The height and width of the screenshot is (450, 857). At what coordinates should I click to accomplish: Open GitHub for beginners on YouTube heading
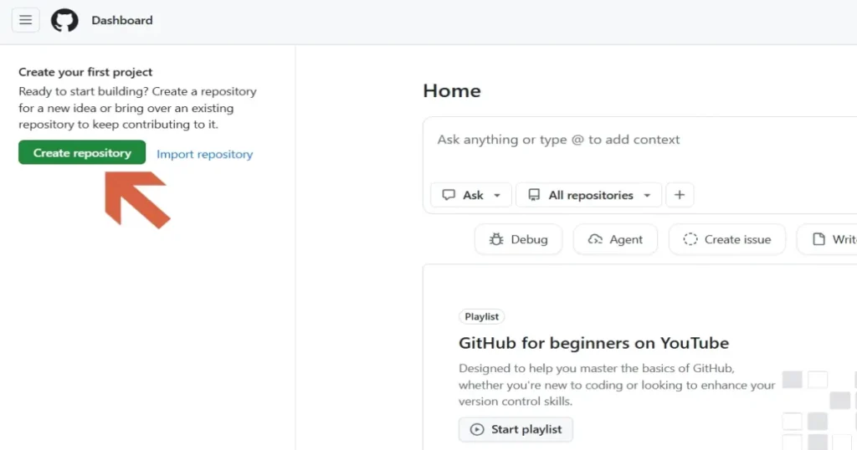coord(593,343)
